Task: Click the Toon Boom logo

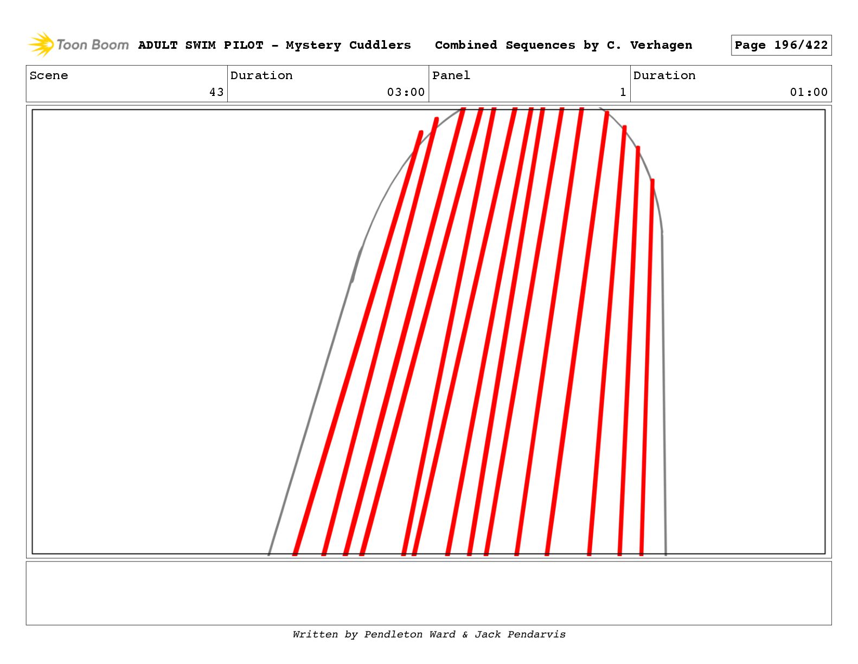Action: point(79,44)
